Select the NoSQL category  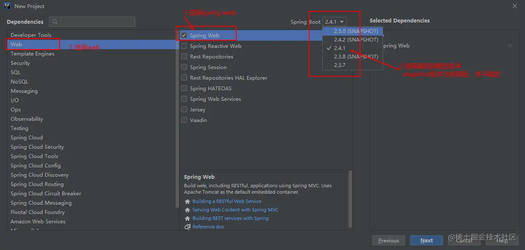92,82
